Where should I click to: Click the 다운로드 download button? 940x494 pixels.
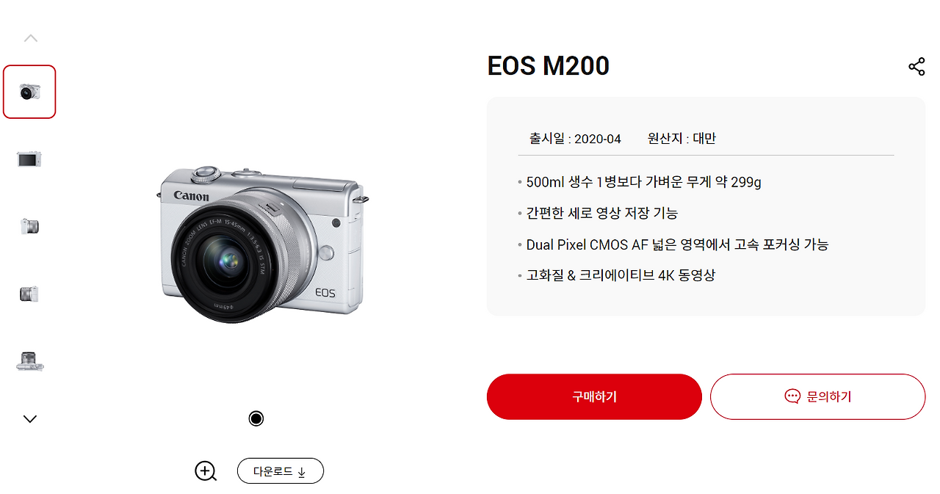coord(280,471)
